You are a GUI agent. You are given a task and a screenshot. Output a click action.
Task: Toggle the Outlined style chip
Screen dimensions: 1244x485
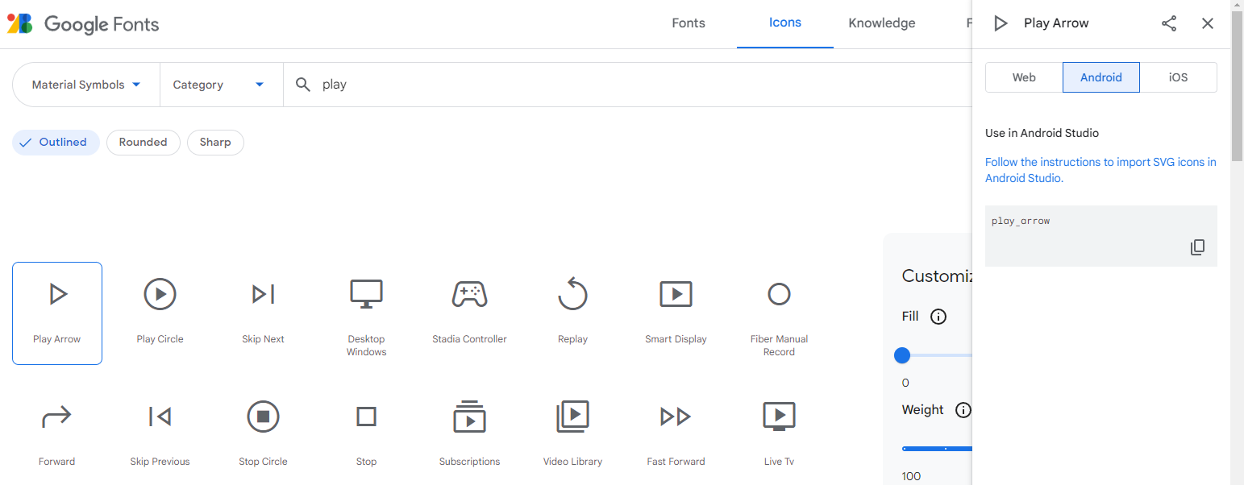56,143
